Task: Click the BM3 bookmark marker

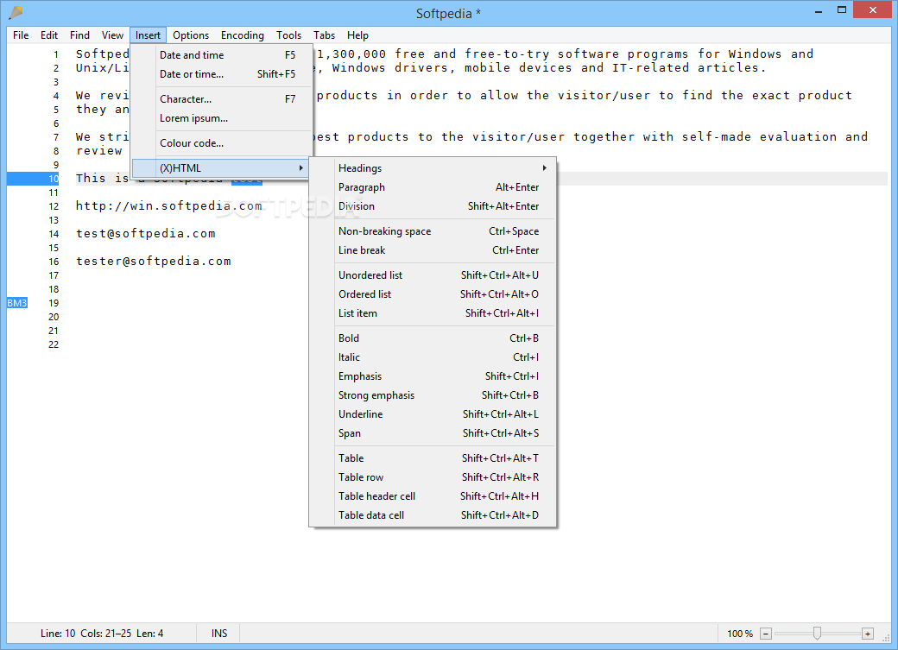Action: (17, 303)
